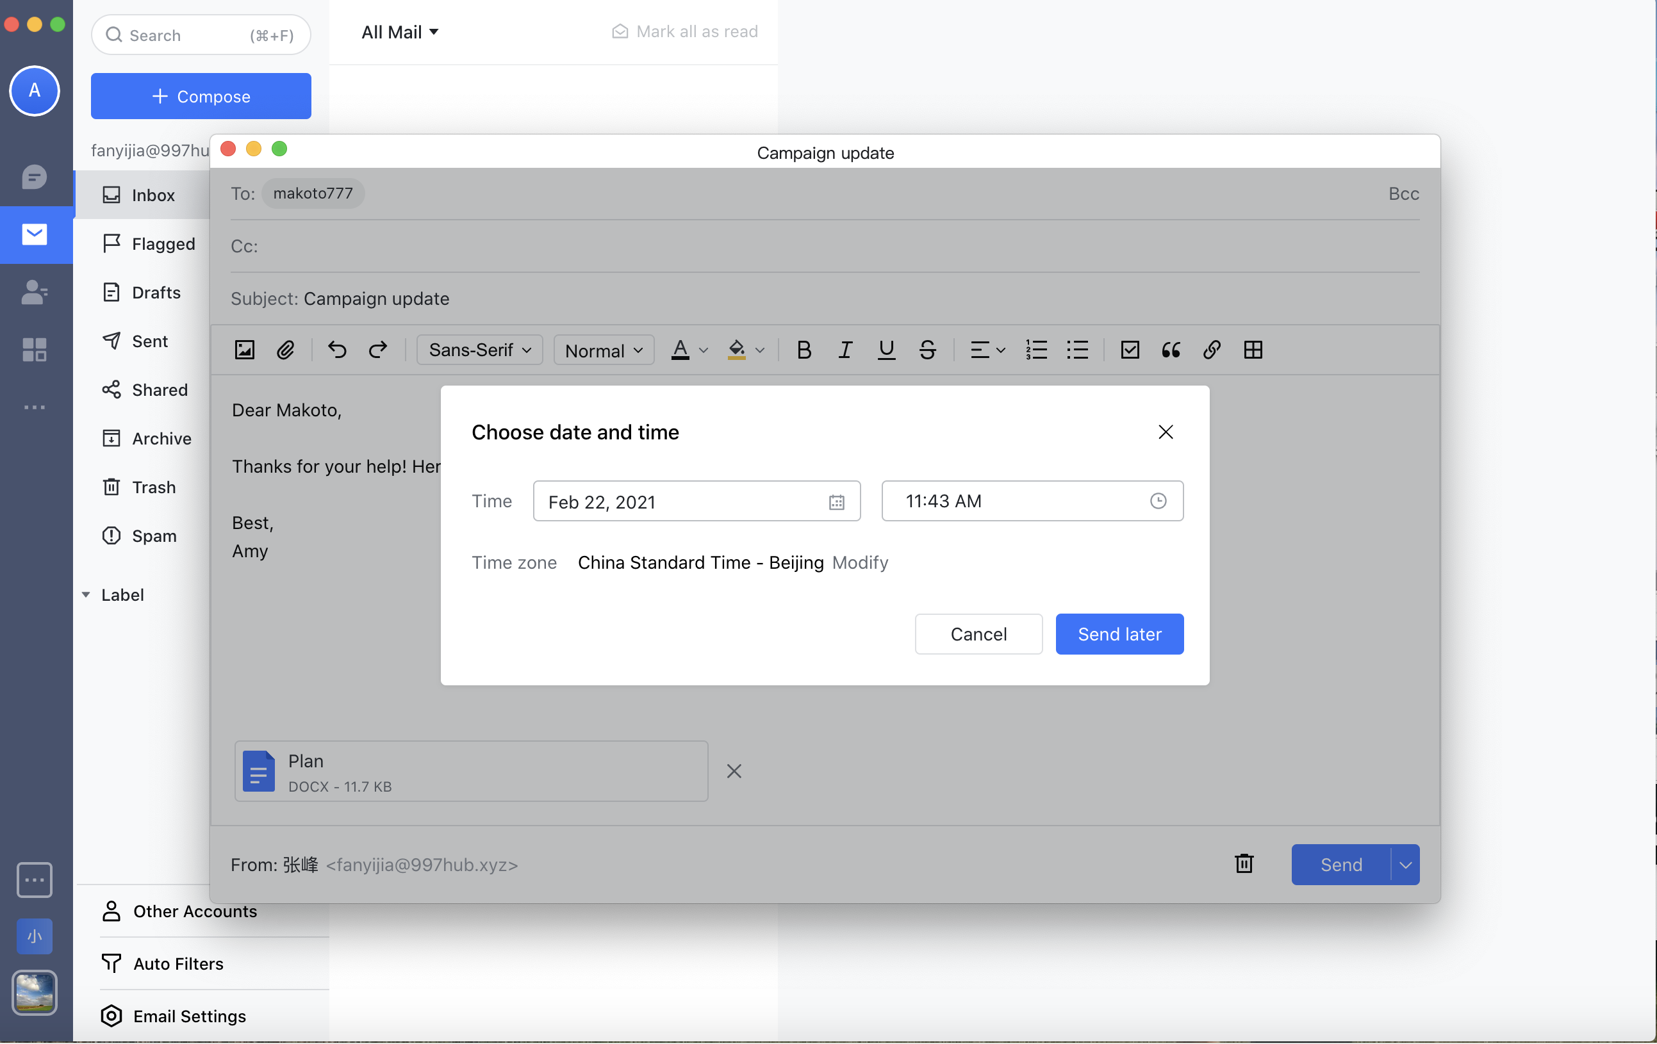The width and height of the screenshot is (1657, 1044).
Task: Open the calendar picker for the date field
Action: (836, 502)
